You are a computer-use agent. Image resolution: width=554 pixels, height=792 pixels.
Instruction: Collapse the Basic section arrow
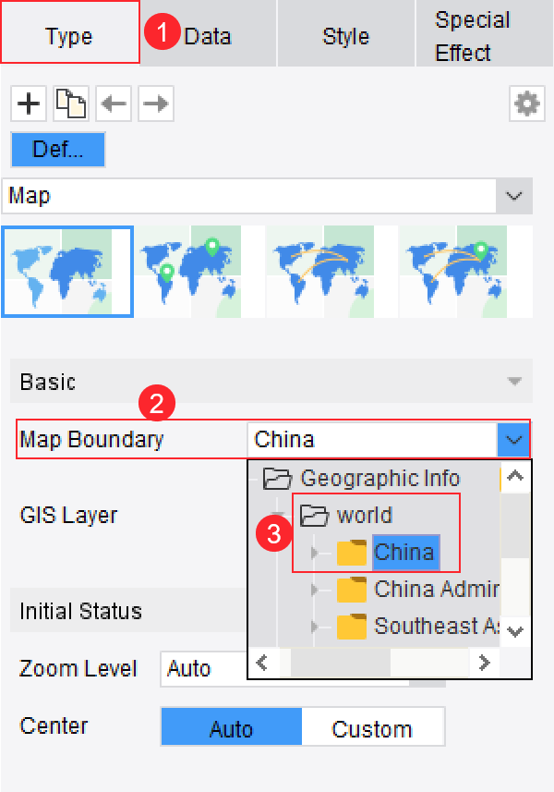click(514, 381)
